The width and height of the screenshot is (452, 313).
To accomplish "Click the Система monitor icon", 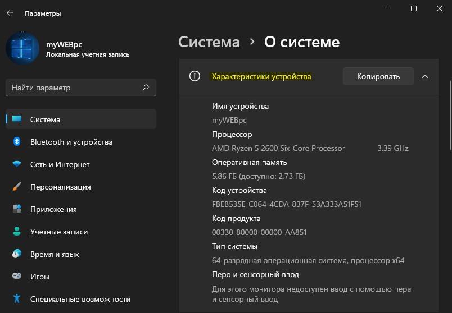I will [17, 119].
